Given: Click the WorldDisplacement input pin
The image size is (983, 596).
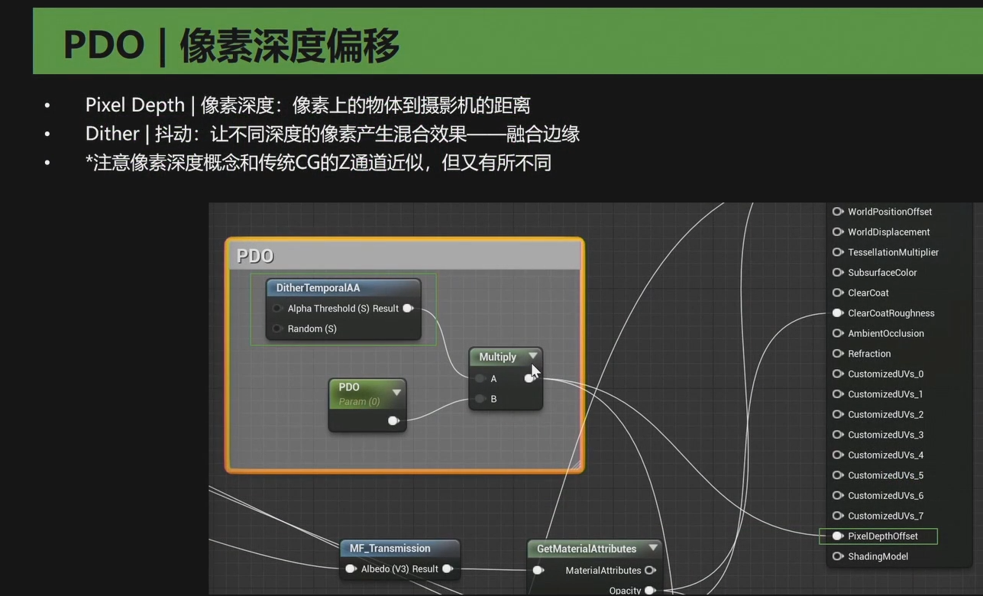Looking at the screenshot, I should coord(838,232).
